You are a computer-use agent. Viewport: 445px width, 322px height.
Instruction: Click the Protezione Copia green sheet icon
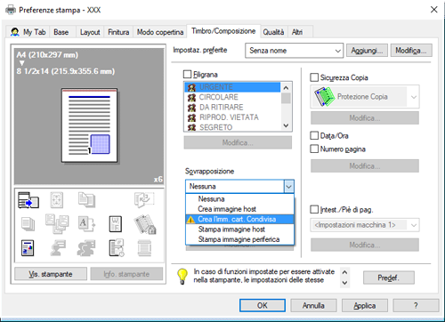324,97
